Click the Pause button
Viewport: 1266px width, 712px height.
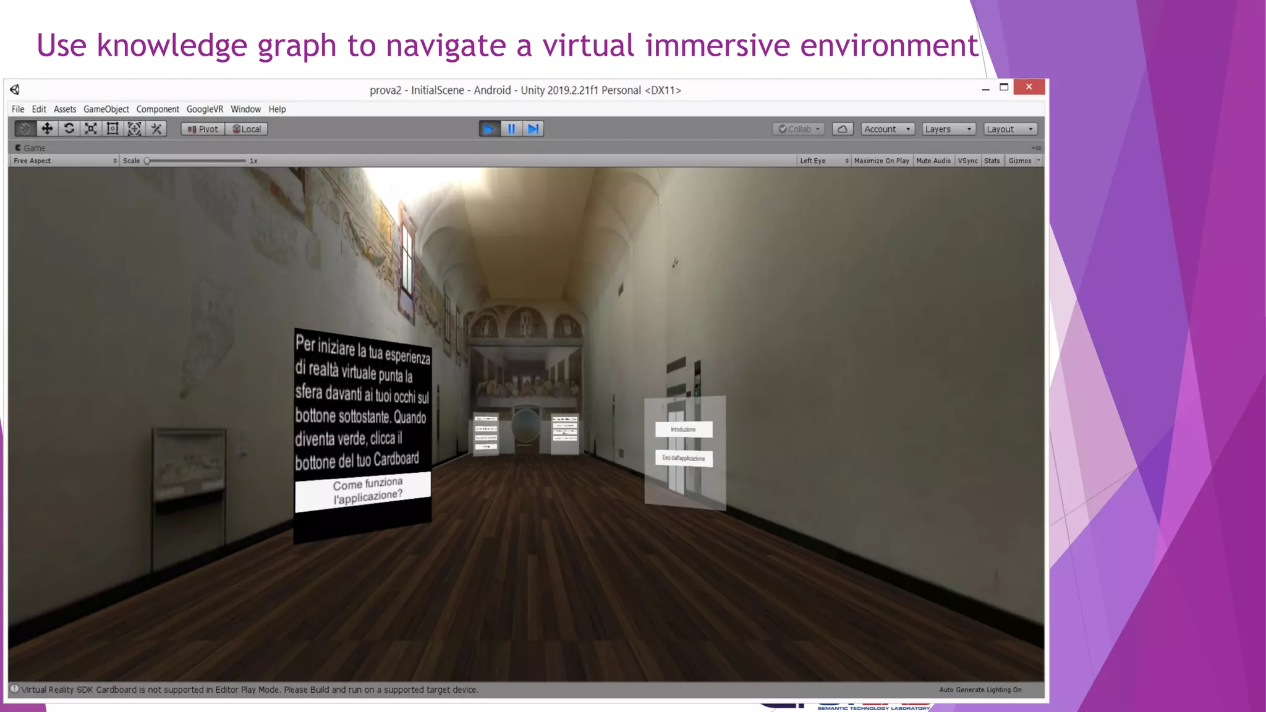(511, 129)
